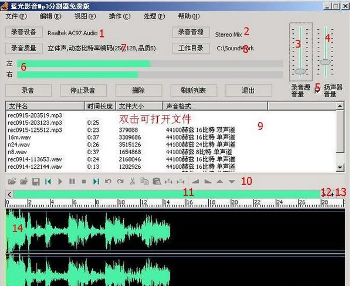352x286 pixels.
Task: Click the 扬声器音量 slider handle
Action: 325,62
